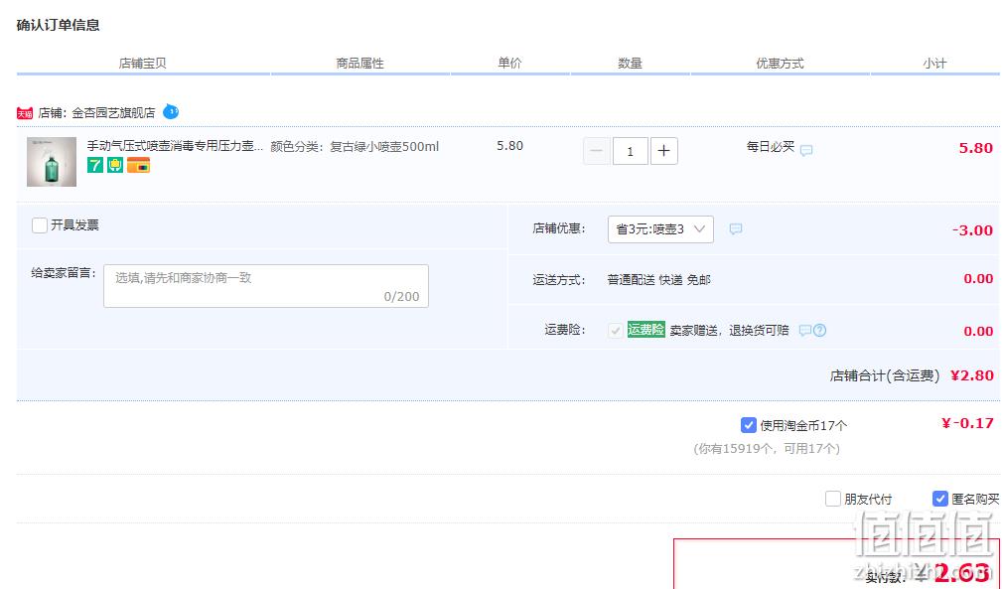Viewport: 1002px width, 589px height.
Task: Increase quantity with the plus button
Action: click(x=664, y=151)
